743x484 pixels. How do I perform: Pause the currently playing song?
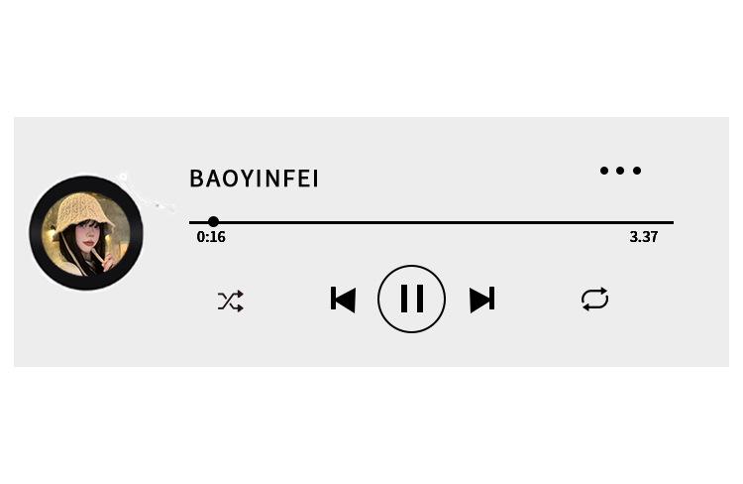411,299
